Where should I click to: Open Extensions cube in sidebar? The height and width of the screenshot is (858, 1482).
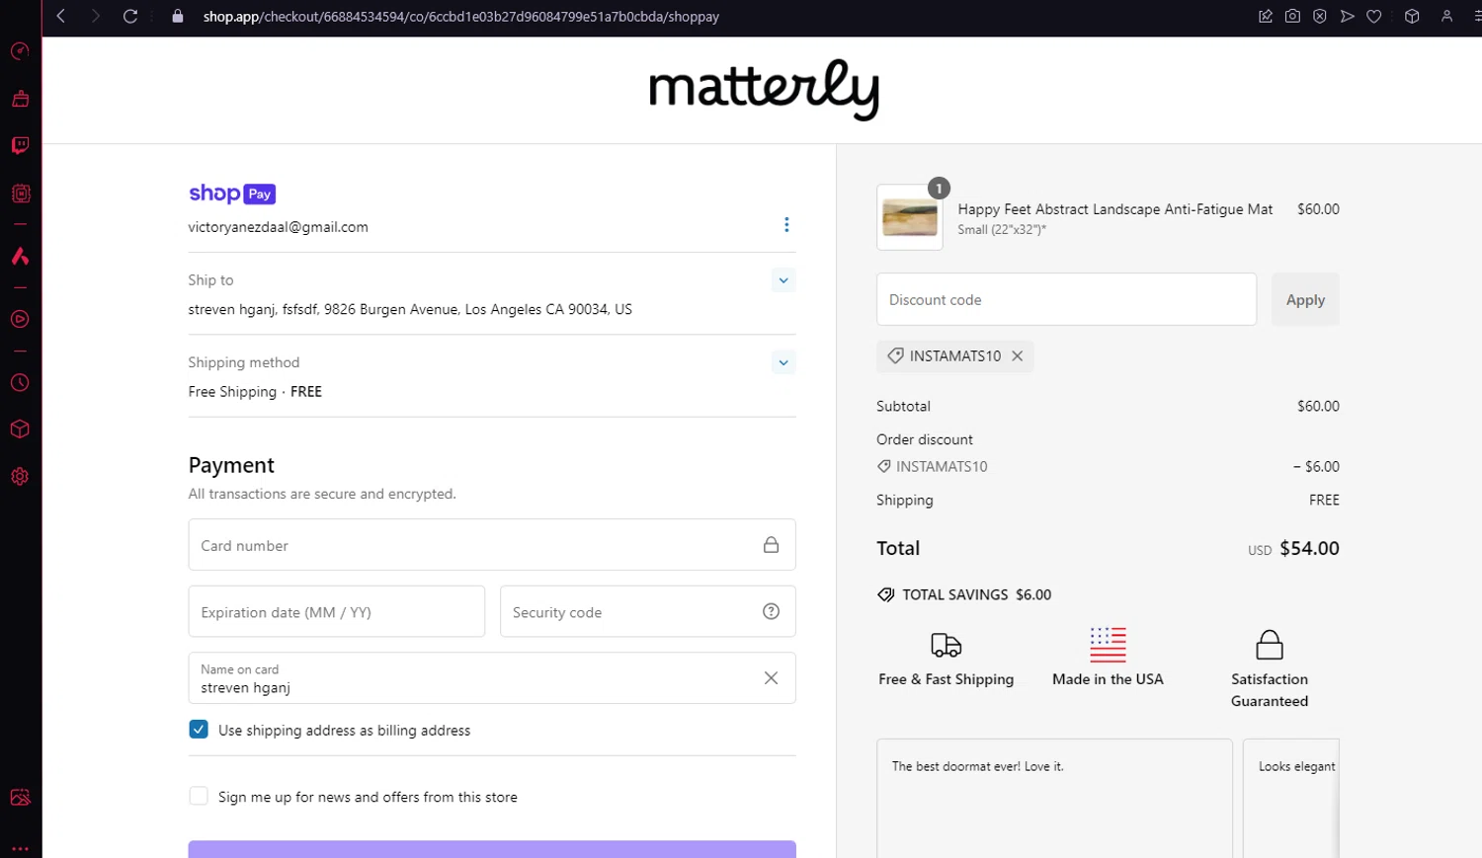[20, 429]
